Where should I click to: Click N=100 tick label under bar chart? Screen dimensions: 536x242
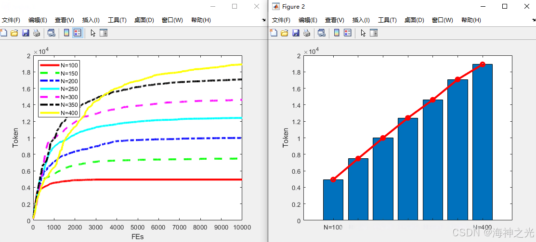click(x=333, y=227)
